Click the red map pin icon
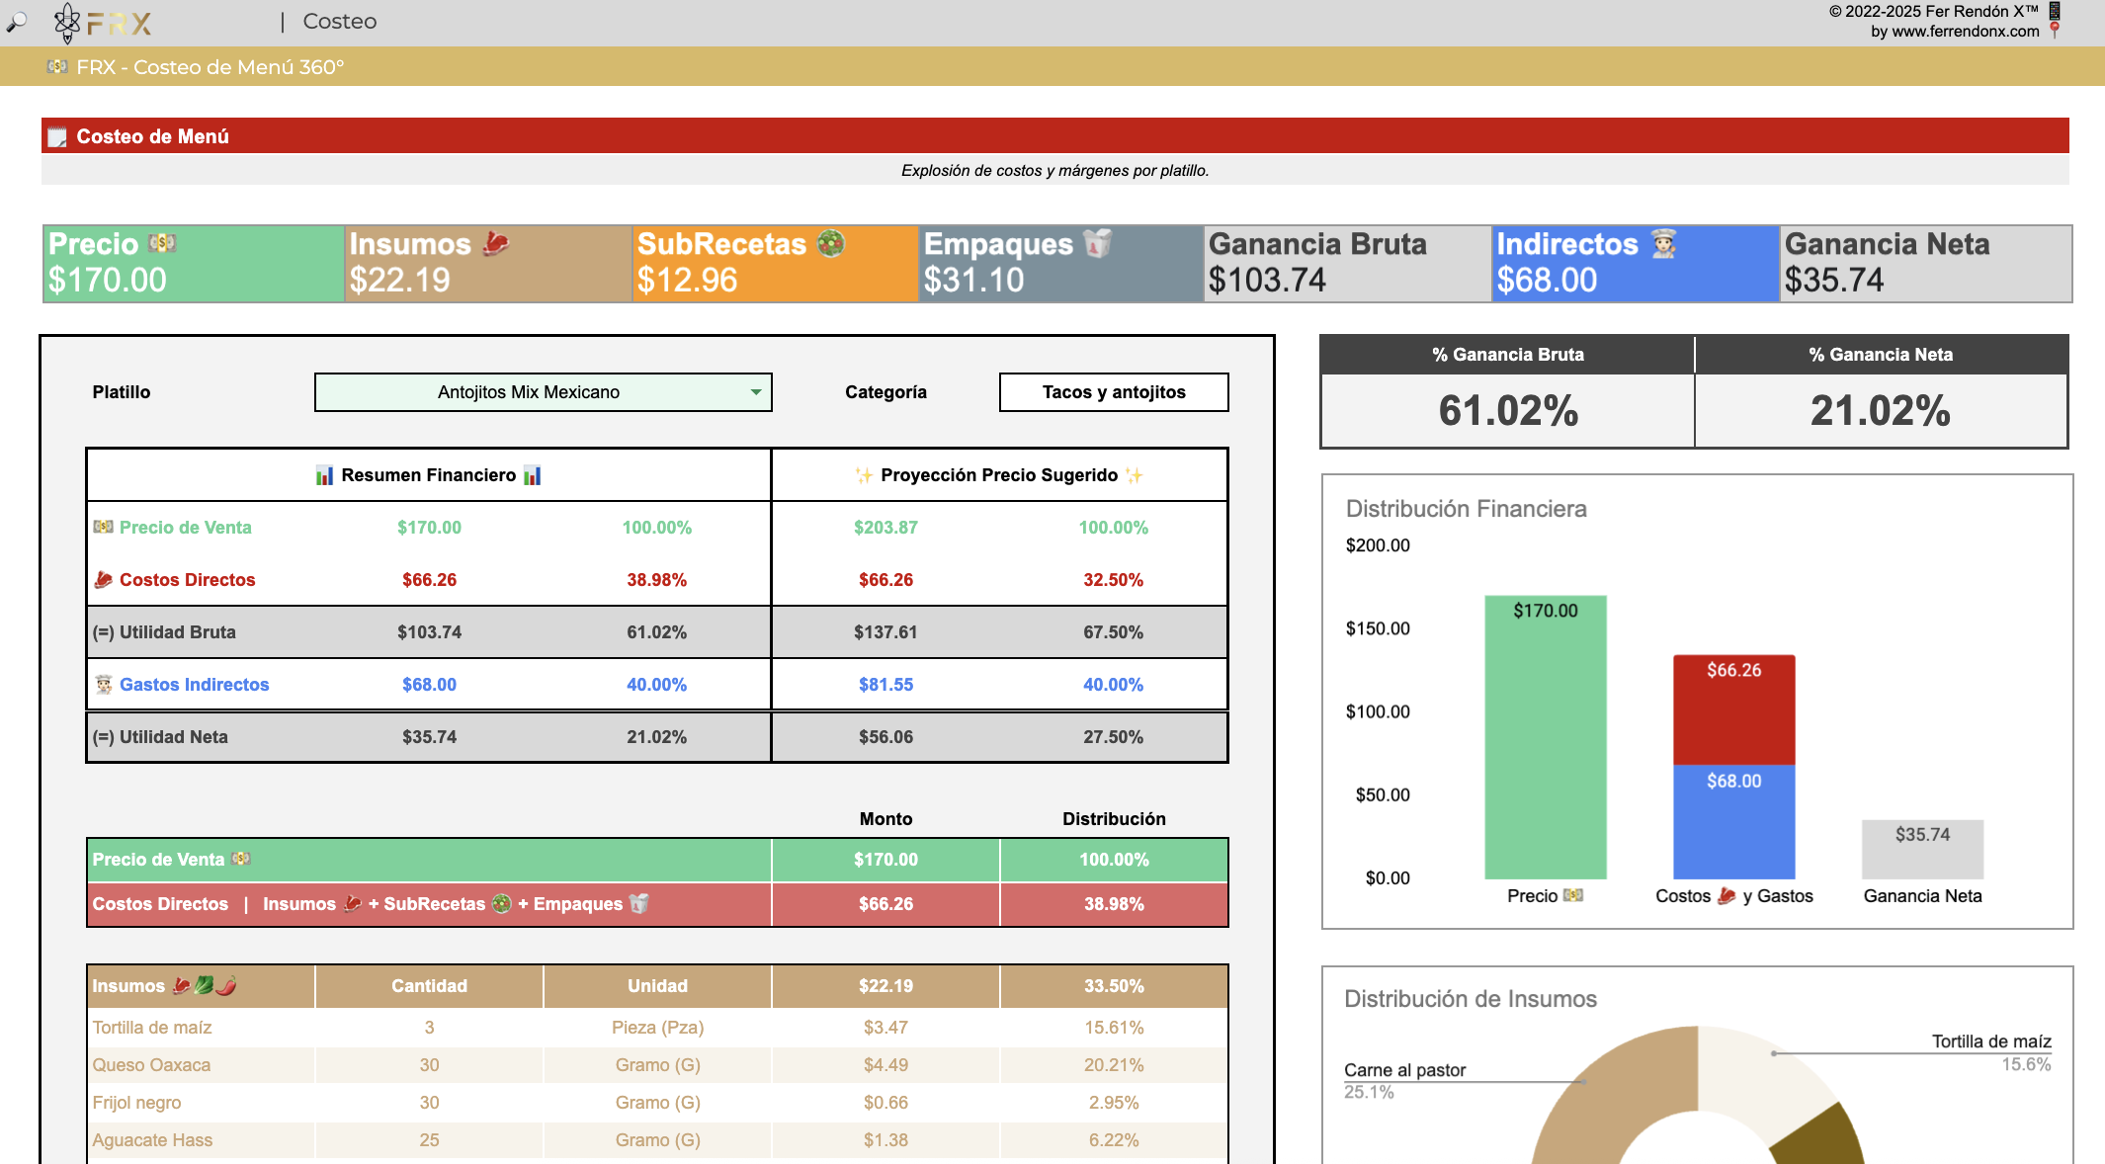Screen dimensions: 2105x1164 point(2055,31)
